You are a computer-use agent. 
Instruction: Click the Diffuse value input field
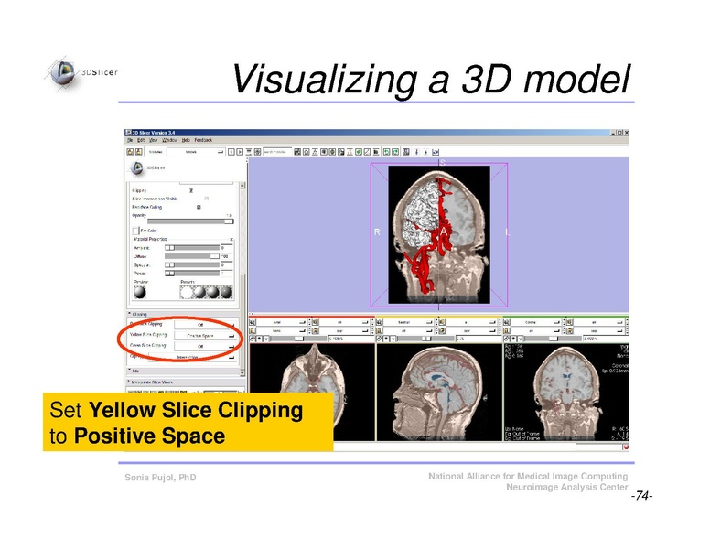[x=226, y=256]
